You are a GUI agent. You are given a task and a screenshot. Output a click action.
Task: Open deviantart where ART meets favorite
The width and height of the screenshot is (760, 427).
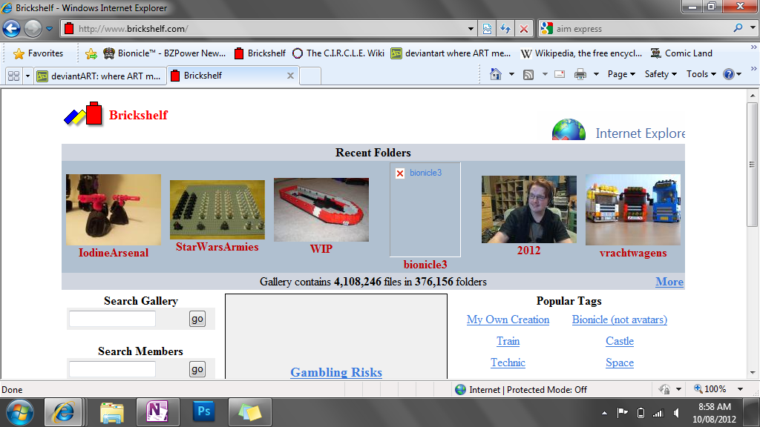[451, 53]
